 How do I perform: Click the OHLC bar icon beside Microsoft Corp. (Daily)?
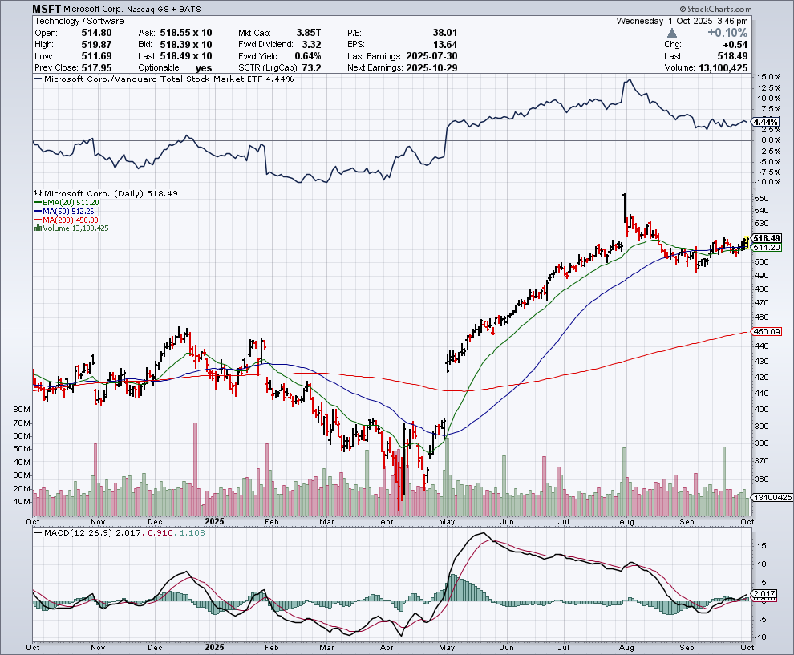pos(38,194)
